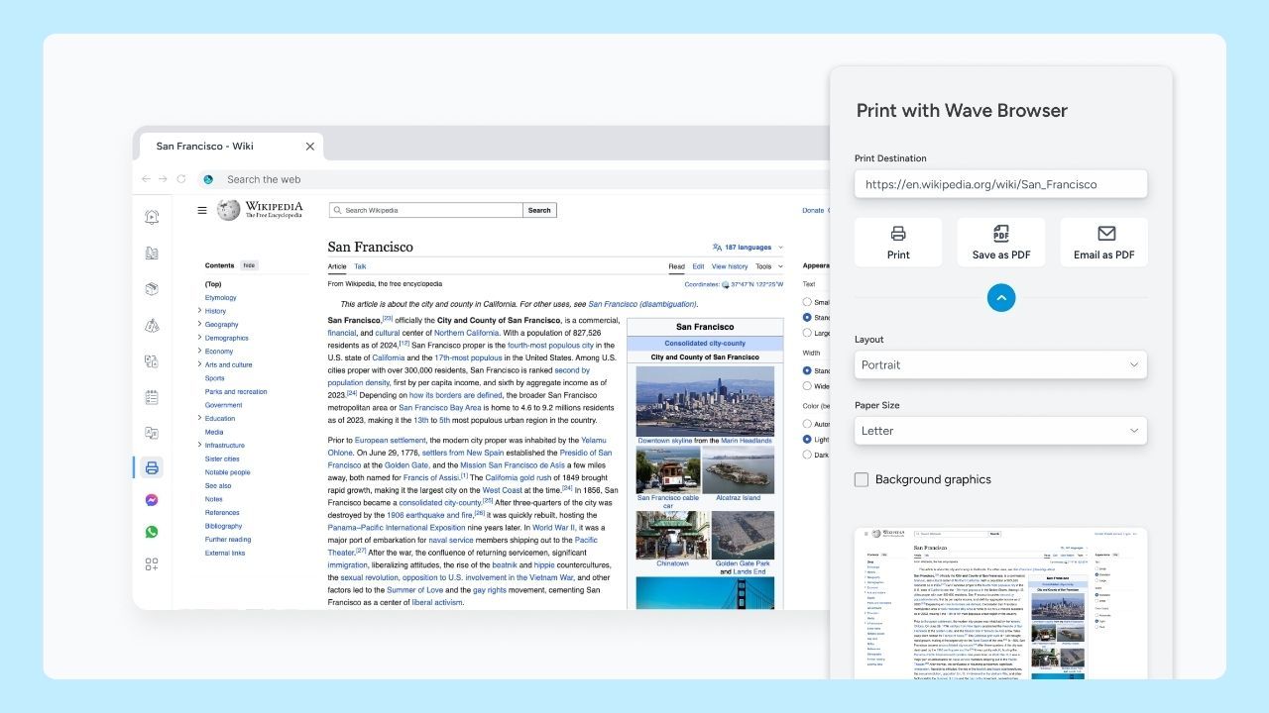
Task: Open the Paper Size dropdown set to Letter
Action: 1000,431
